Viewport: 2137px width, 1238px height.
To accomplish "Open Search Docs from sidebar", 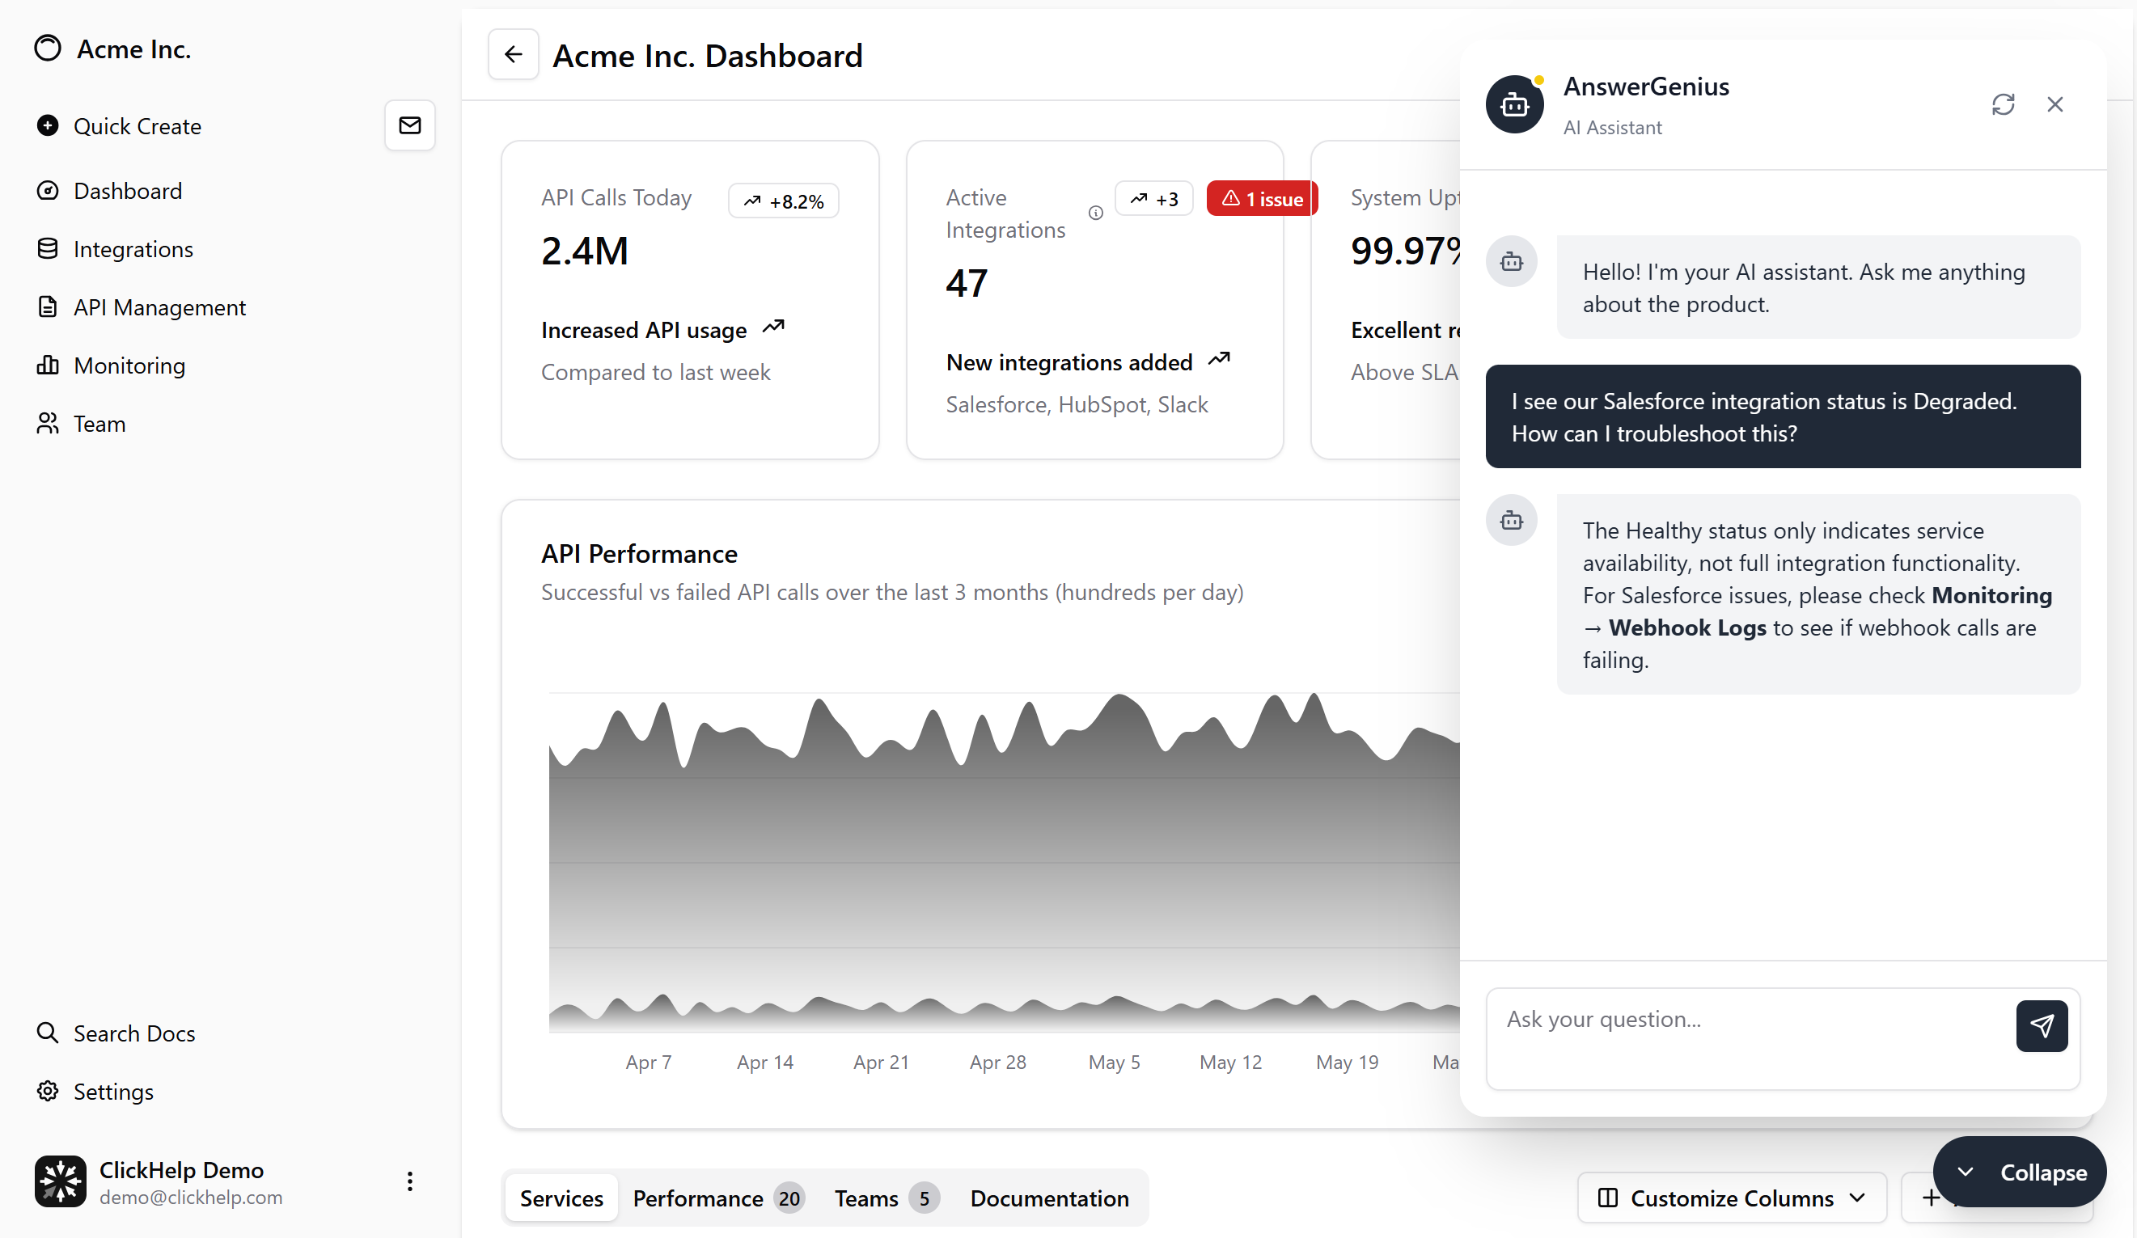I will (134, 1033).
